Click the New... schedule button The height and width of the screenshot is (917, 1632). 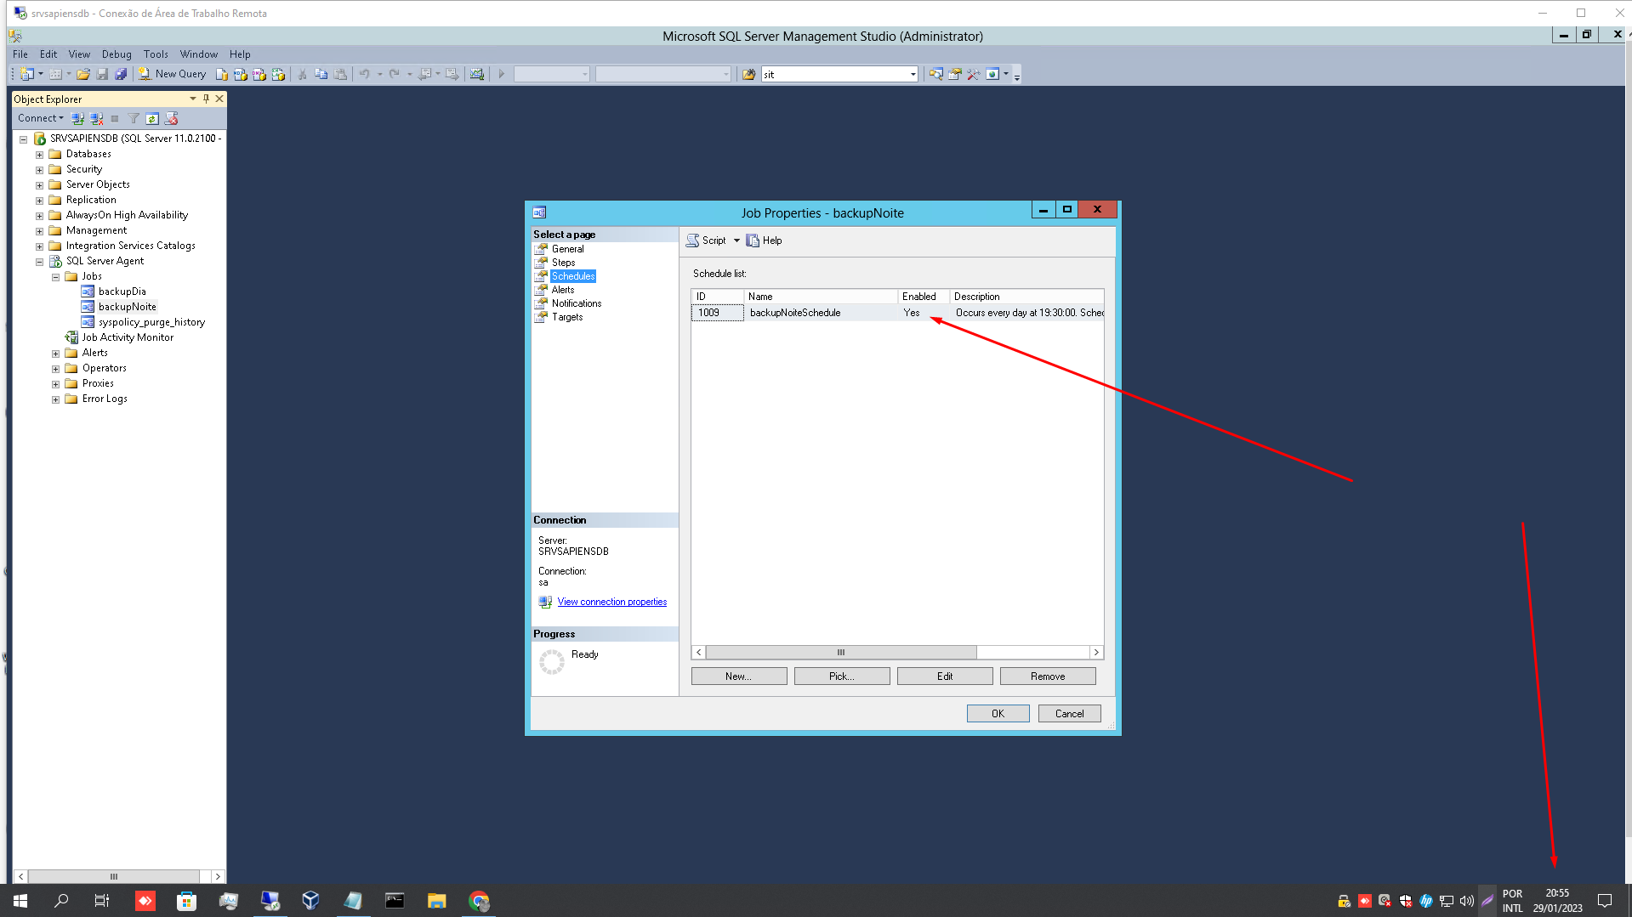click(x=739, y=676)
